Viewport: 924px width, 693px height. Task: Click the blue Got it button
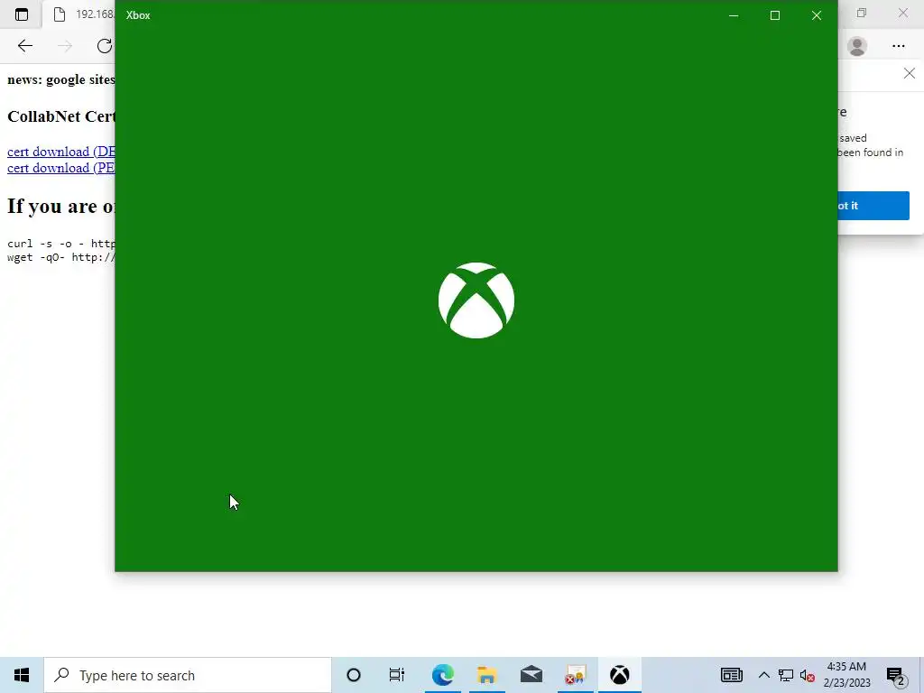pyautogui.click(x=873, y=206)
